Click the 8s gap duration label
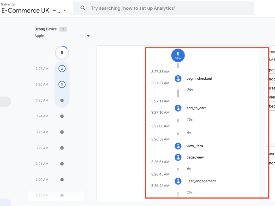Image resolution: width=275 pixels, height=206 pixels. coord(189,133)
